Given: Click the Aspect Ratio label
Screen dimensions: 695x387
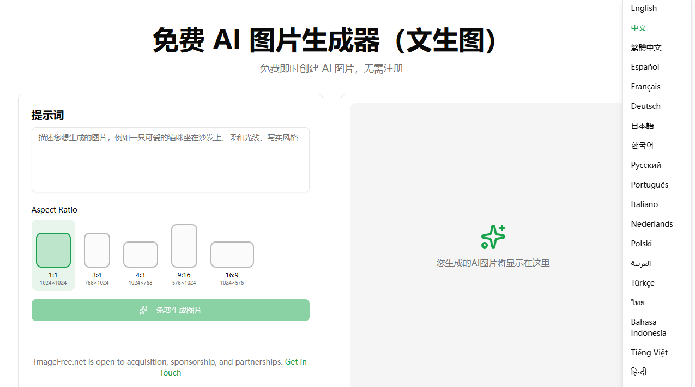Looking at the screenshot, I should 55,210.
